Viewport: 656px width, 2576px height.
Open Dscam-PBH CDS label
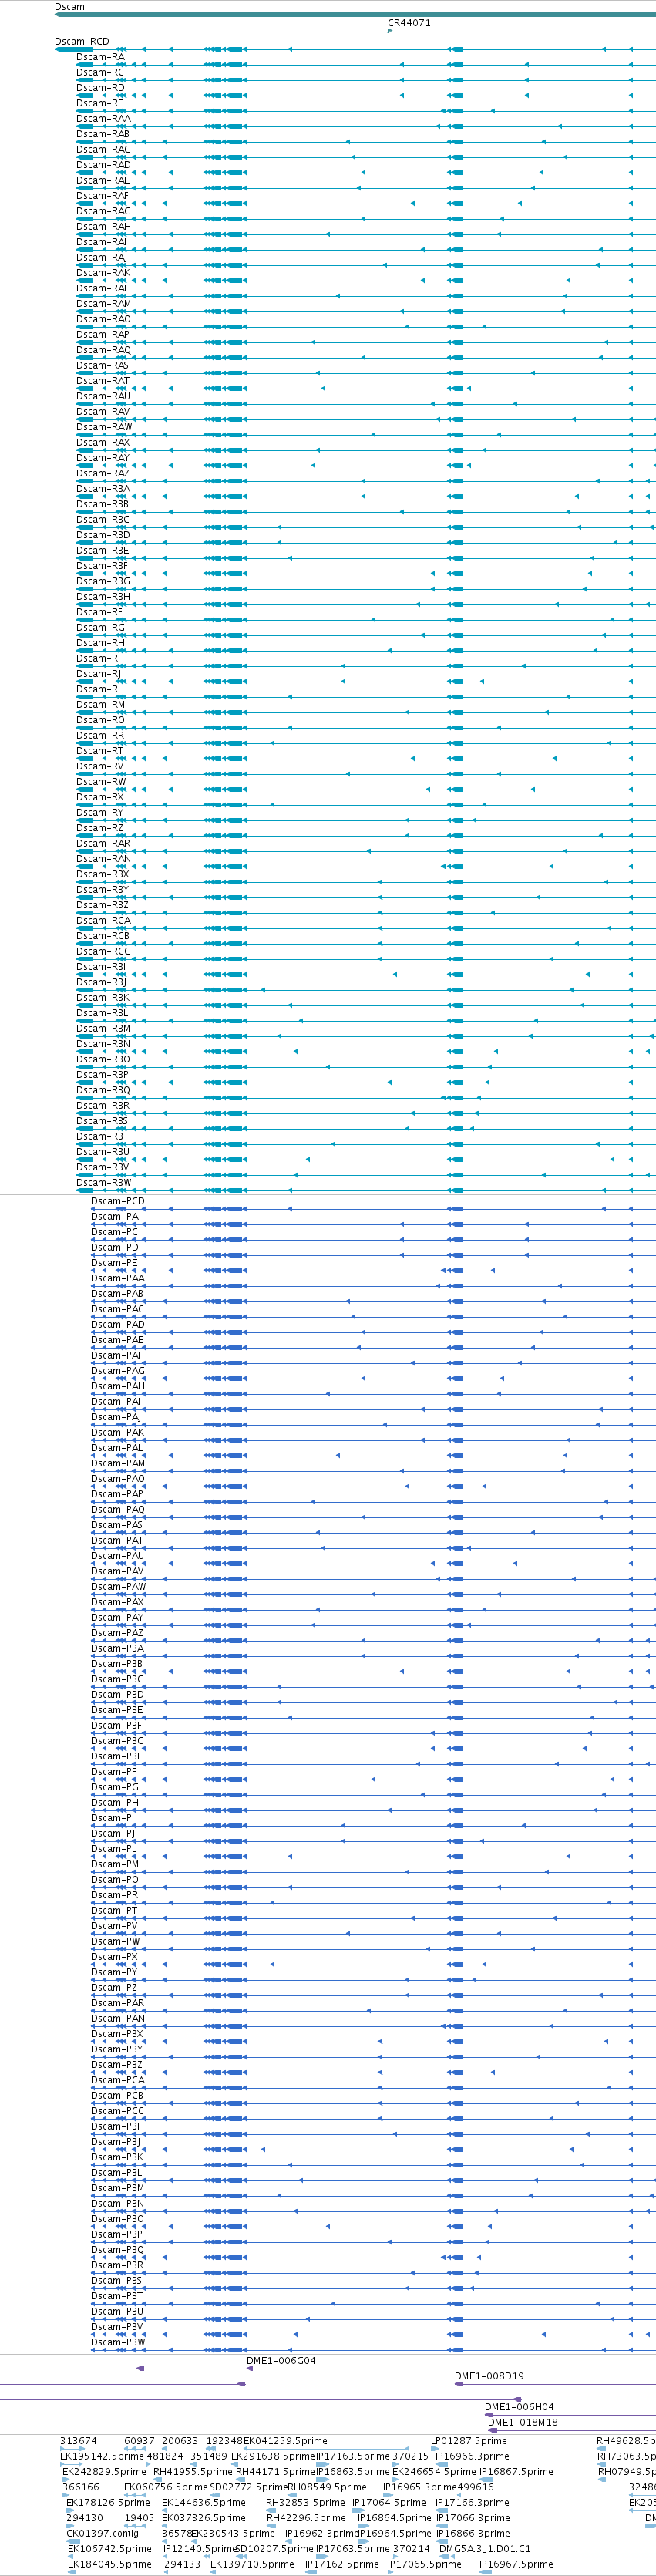coord(118,1757)
